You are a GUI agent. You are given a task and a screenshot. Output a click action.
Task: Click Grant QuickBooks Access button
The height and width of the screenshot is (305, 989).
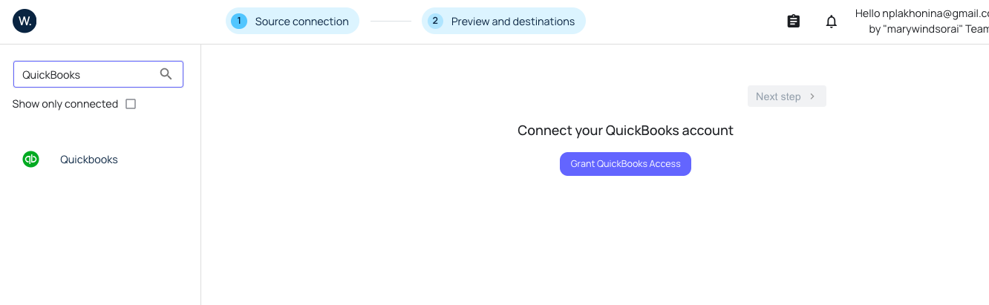(625, 164)
